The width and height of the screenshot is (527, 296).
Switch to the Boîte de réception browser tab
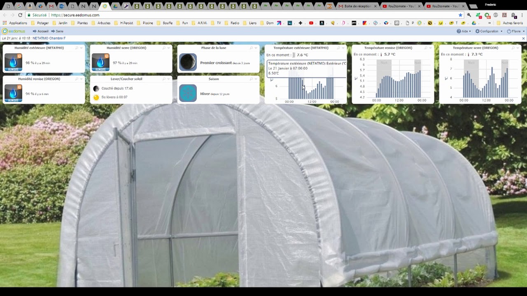(x=357, y=6)
